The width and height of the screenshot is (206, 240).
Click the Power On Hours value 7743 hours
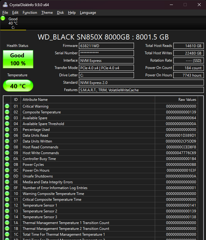coord(189,75)
